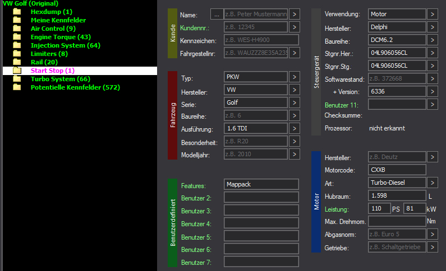Open the Rail (20) folder

pos(44,62)
